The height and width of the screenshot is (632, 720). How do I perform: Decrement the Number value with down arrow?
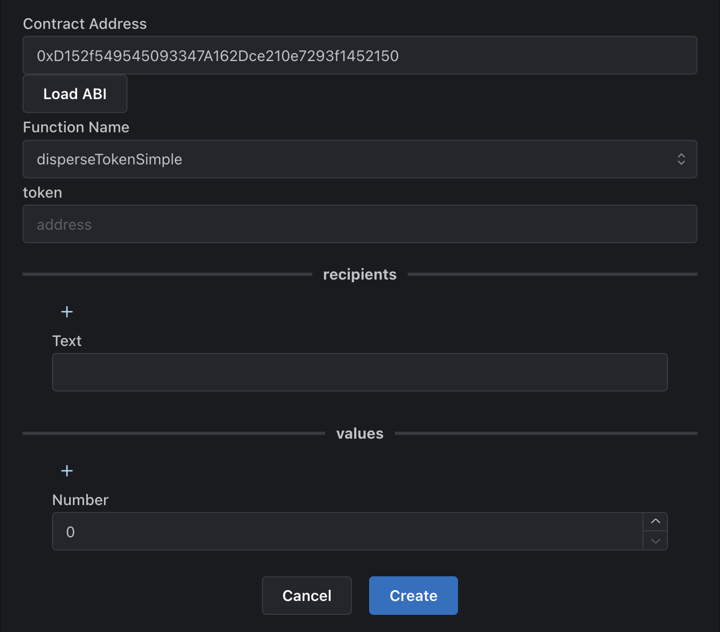pyautogui.click(x=655, y=541)
